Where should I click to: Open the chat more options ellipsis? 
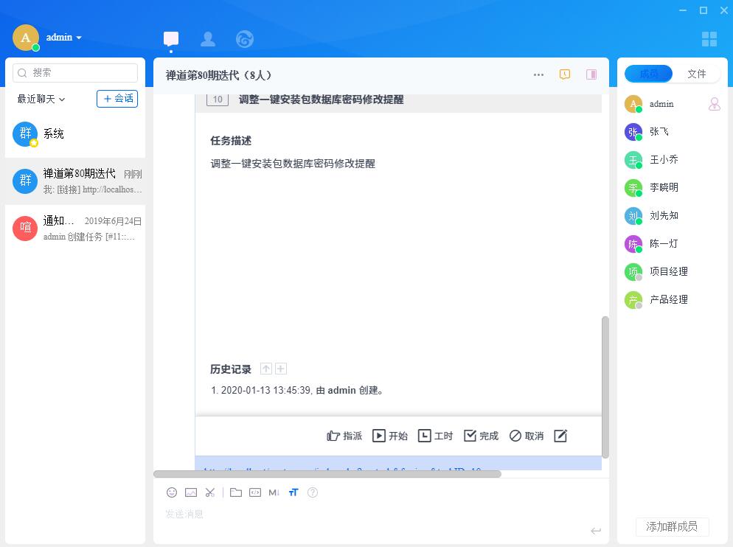pos(538,74)
